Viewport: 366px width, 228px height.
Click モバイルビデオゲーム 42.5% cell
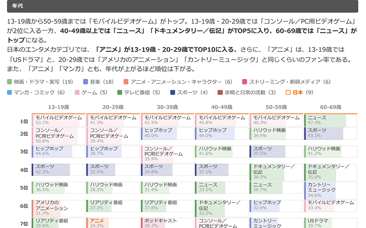pyautogui.click(x=167, y=120)
